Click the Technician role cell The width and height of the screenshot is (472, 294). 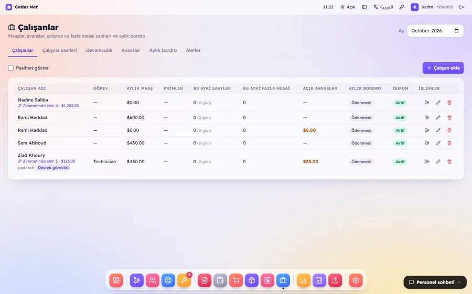click(104, 162)
